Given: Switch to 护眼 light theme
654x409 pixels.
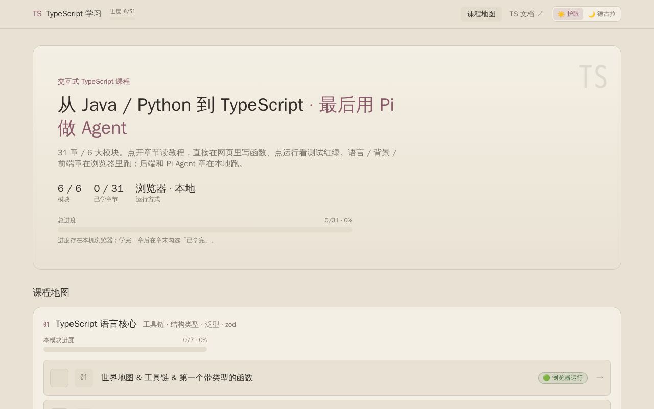Looking at the screenshot, I should (x=568, y=14).
